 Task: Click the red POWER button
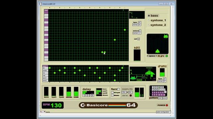(x=167, y=105)
